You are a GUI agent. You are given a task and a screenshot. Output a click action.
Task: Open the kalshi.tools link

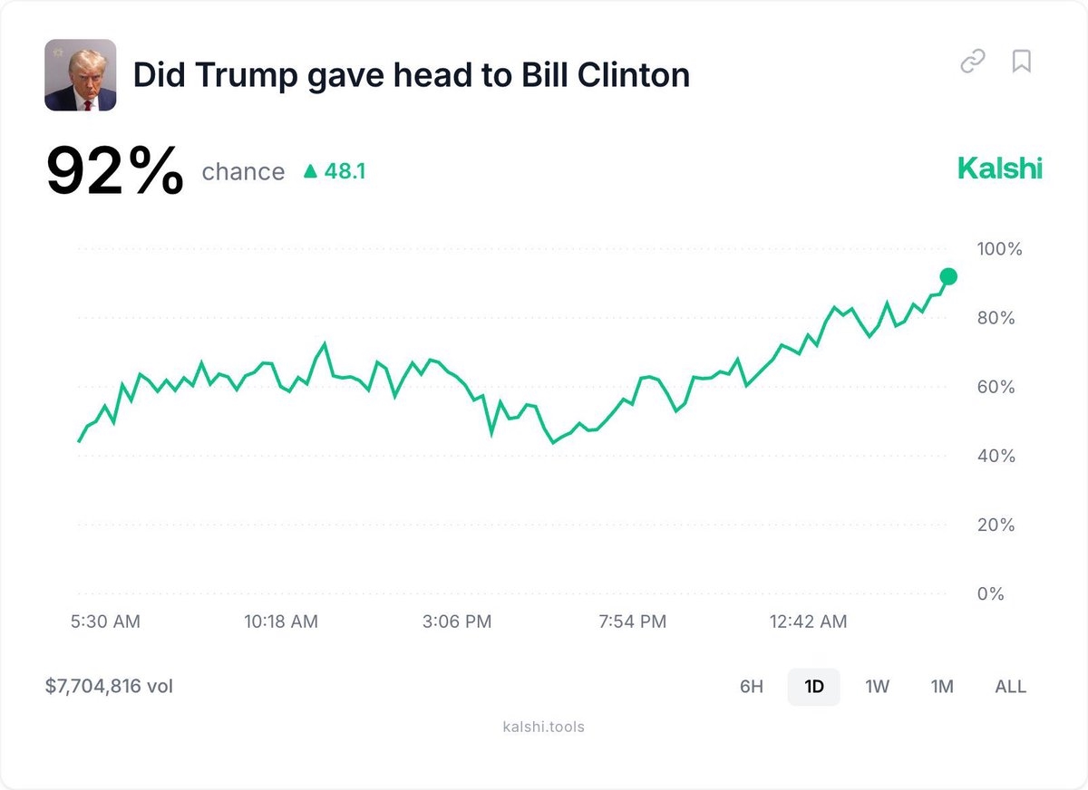click(543, 727)
